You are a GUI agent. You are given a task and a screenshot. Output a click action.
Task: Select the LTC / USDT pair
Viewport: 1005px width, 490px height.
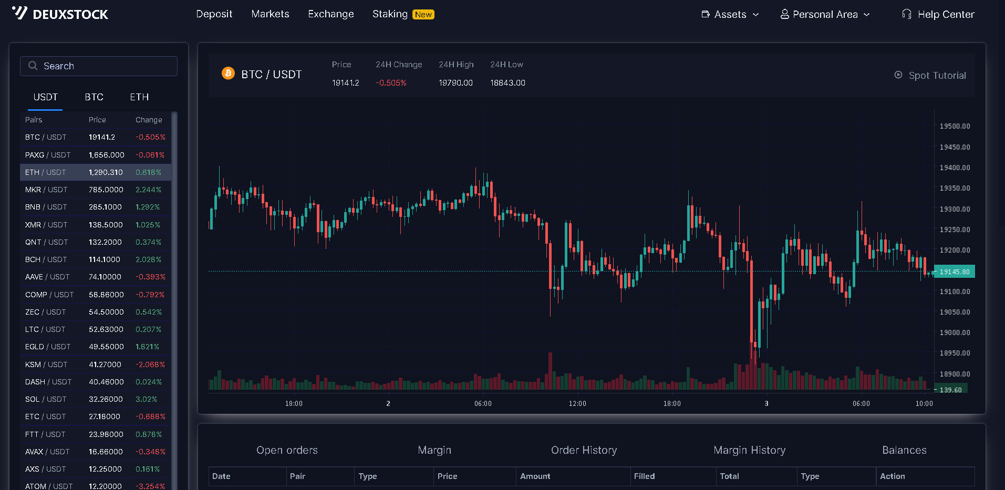[96, 329]
